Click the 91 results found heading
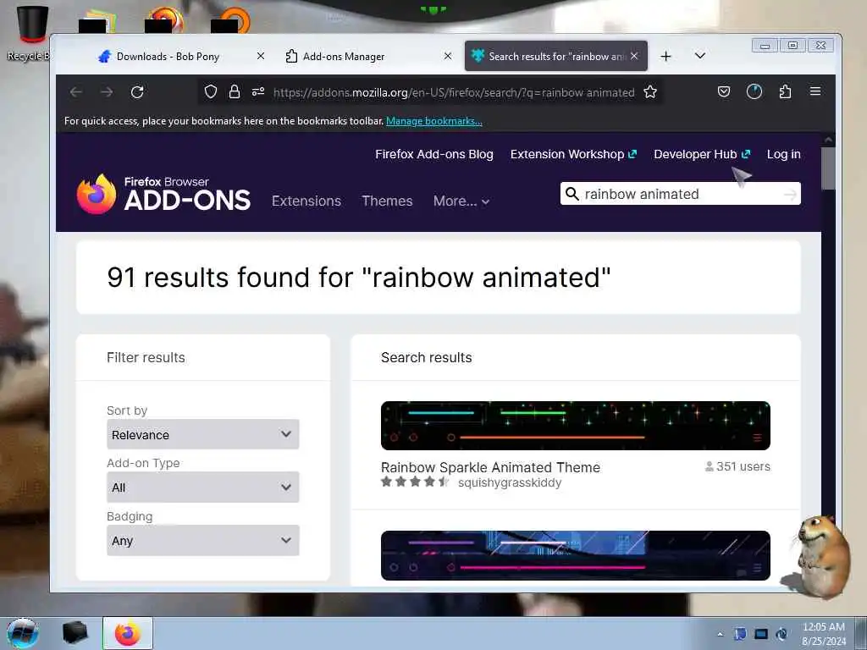Screen dimensions: 867x650 pyautogui.click(x=358, y=278)
